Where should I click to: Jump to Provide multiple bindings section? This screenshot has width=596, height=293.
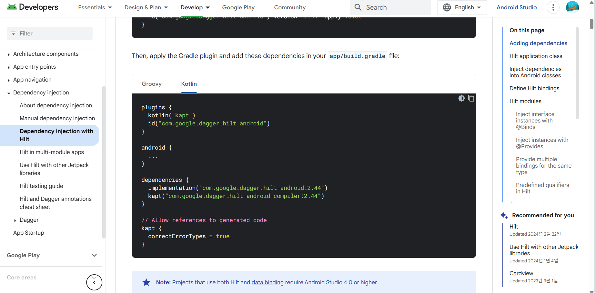544,166
